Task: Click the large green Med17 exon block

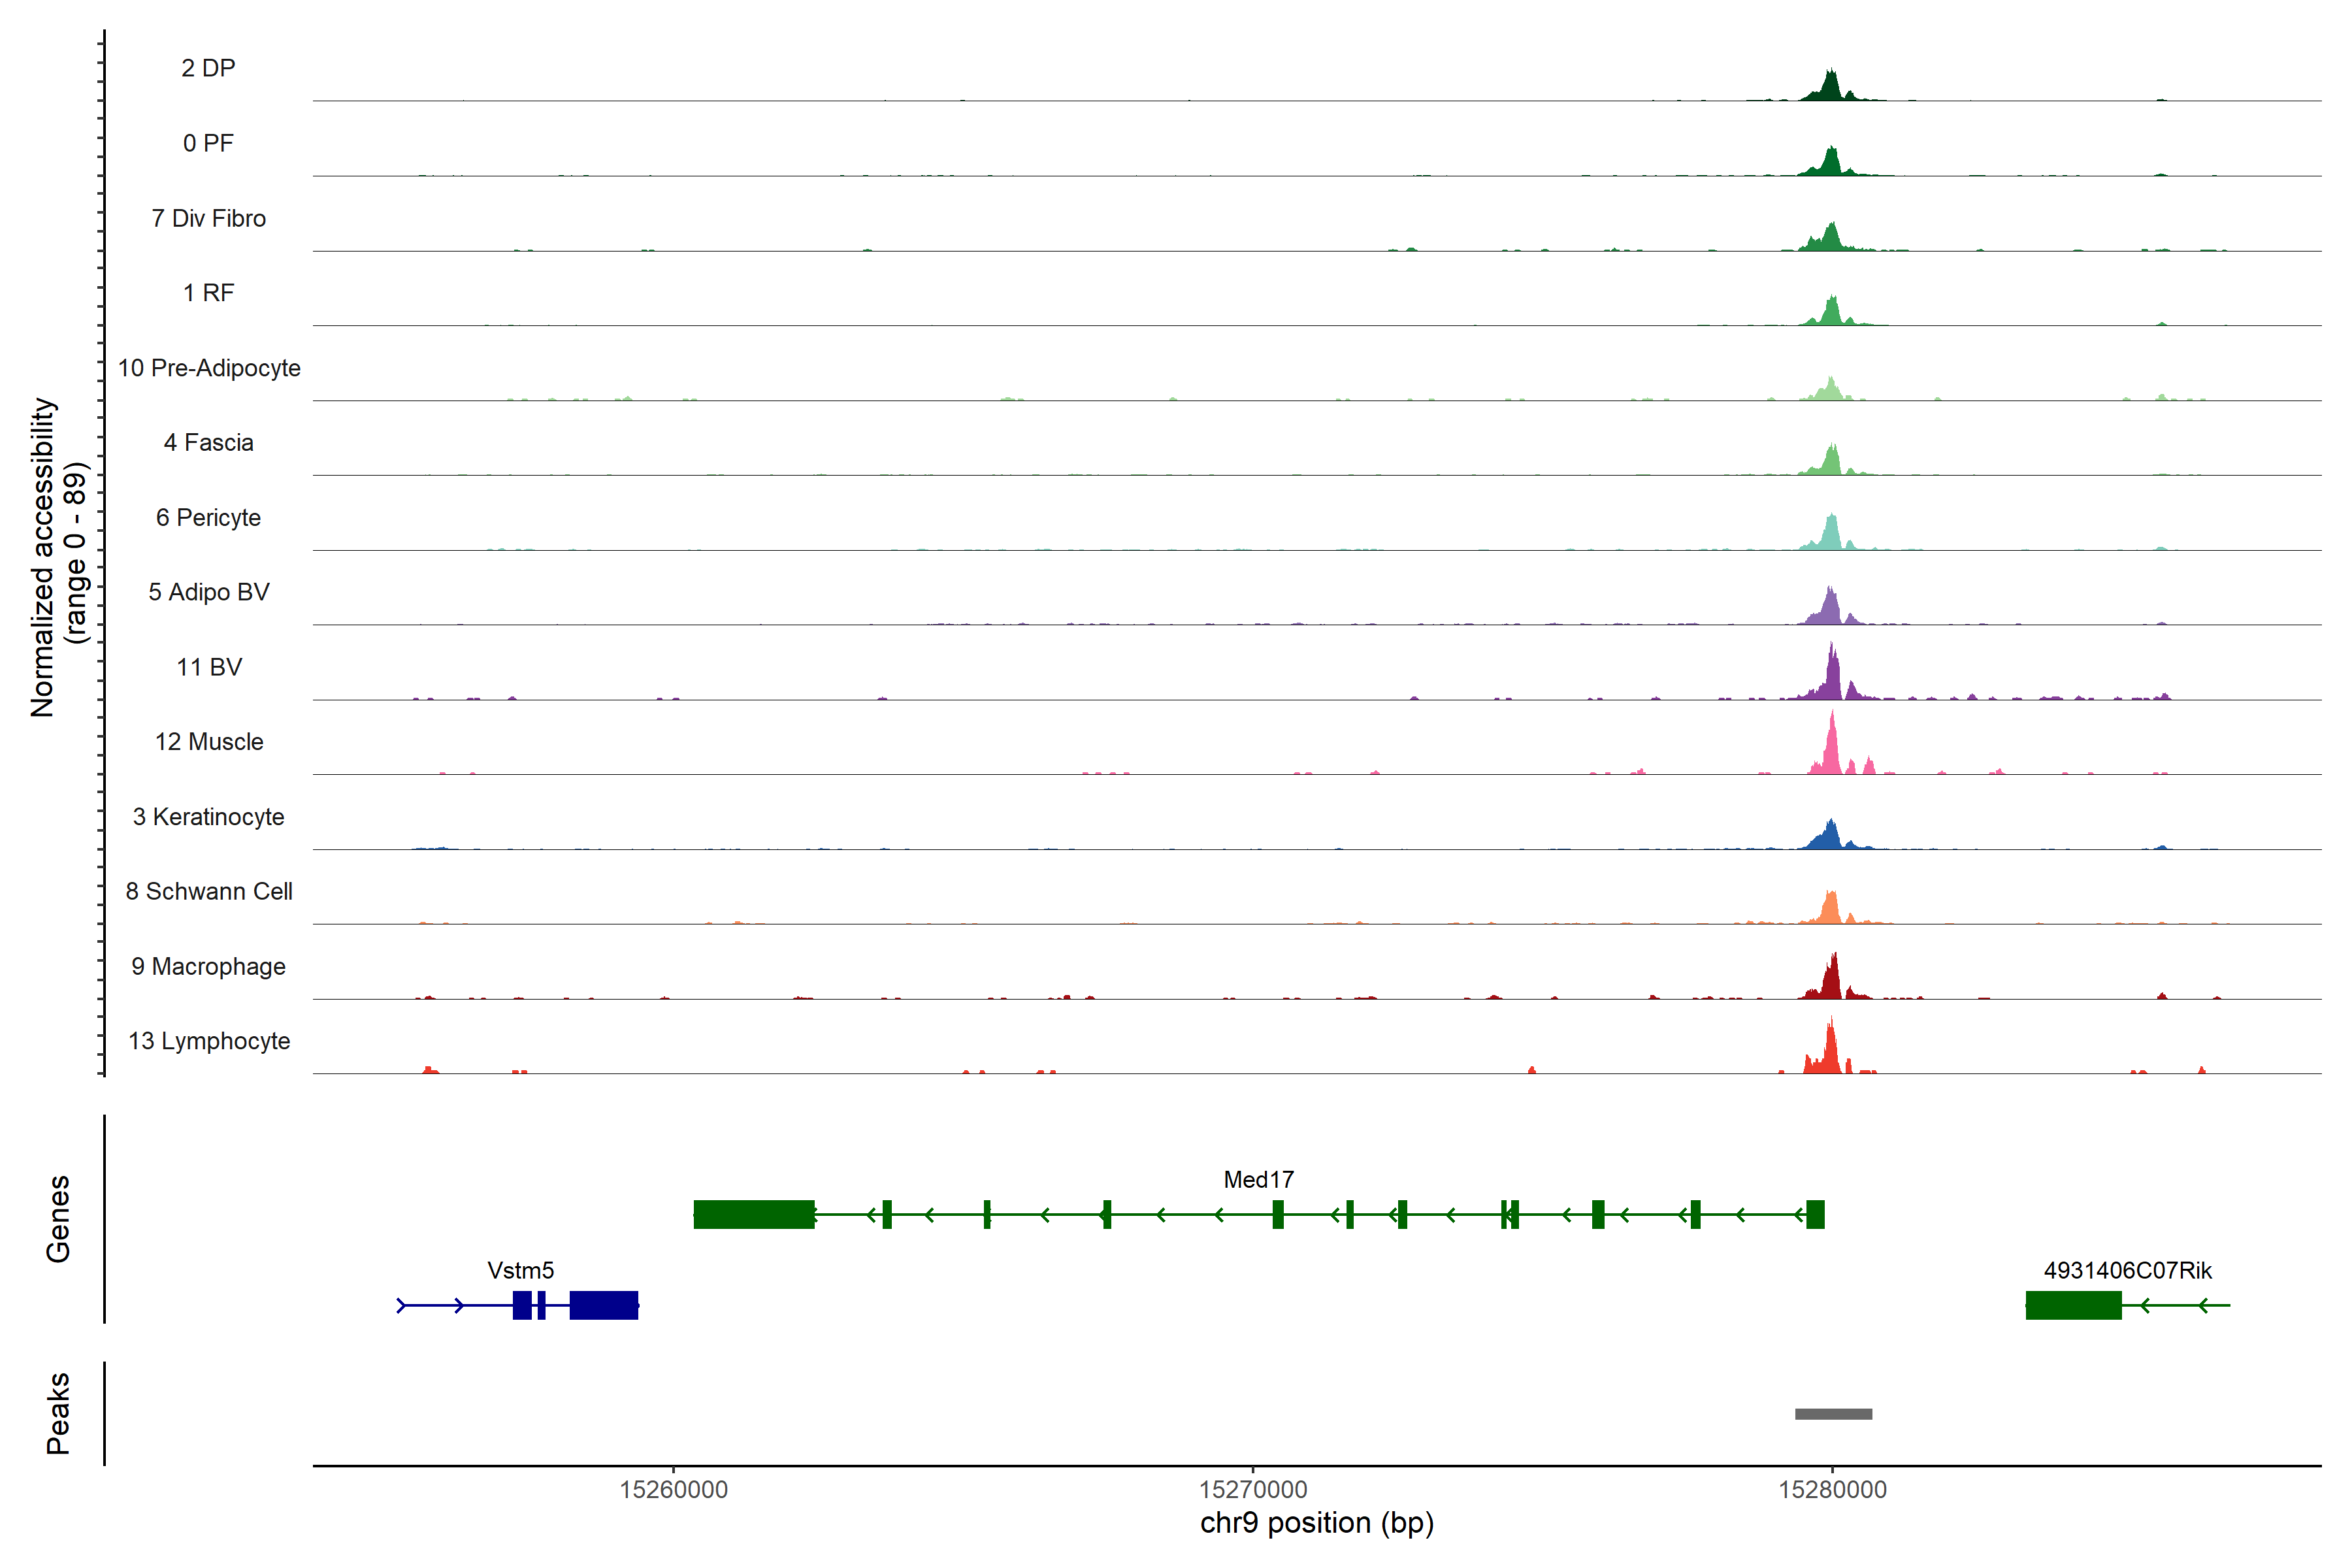Action: (754, 1214)
